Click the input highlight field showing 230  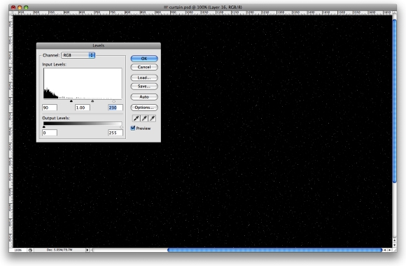click(x=115, y=108)
